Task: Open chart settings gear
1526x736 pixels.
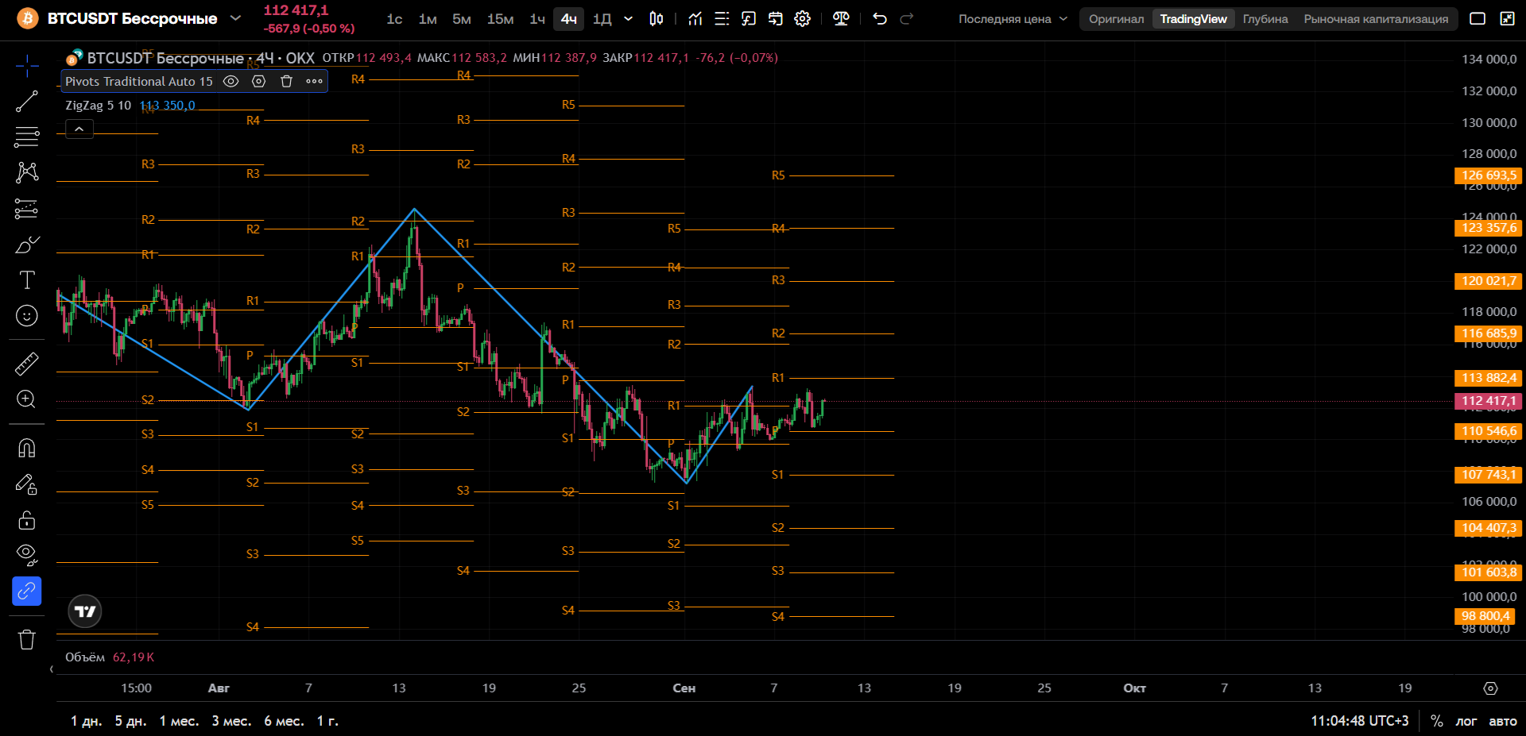Action: pyautogui.click(x=803, y=18)
